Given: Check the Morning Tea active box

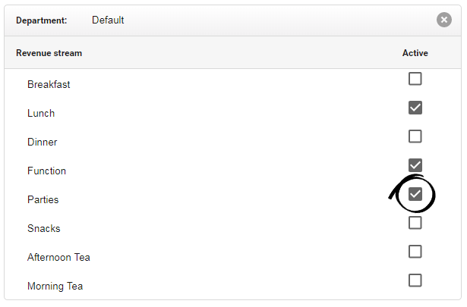Looking at the screenshot, I should pos(415,280).
